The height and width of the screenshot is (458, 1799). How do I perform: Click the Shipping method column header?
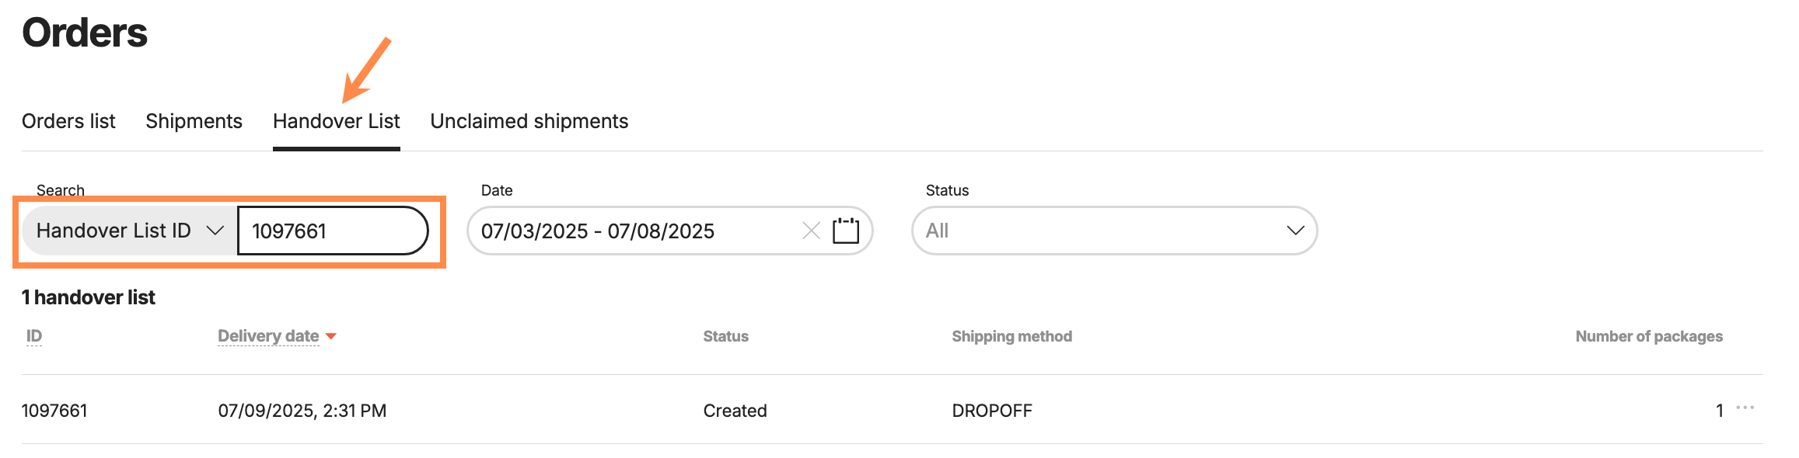click(x=1011, y=336)
